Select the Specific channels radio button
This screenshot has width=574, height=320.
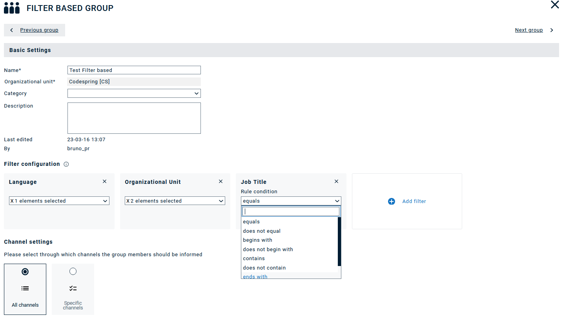[x=73, y=271]
